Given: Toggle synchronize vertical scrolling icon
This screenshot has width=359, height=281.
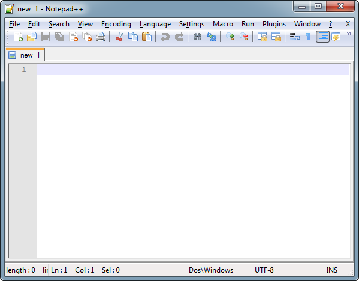Looking at the screenshot, I should pyautogui.click(x=263, y=37).
